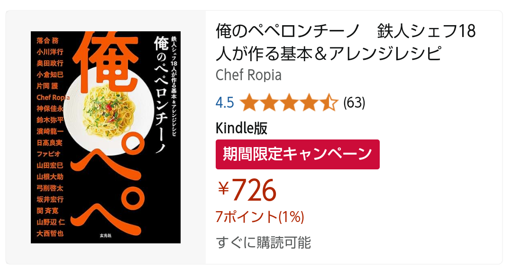This screenshot has height=278, width=512.
Task: Click the middle third rating star
Action: click(289, 102)
